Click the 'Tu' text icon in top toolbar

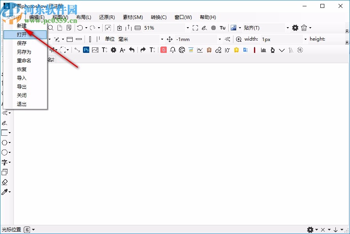(222, 28)
